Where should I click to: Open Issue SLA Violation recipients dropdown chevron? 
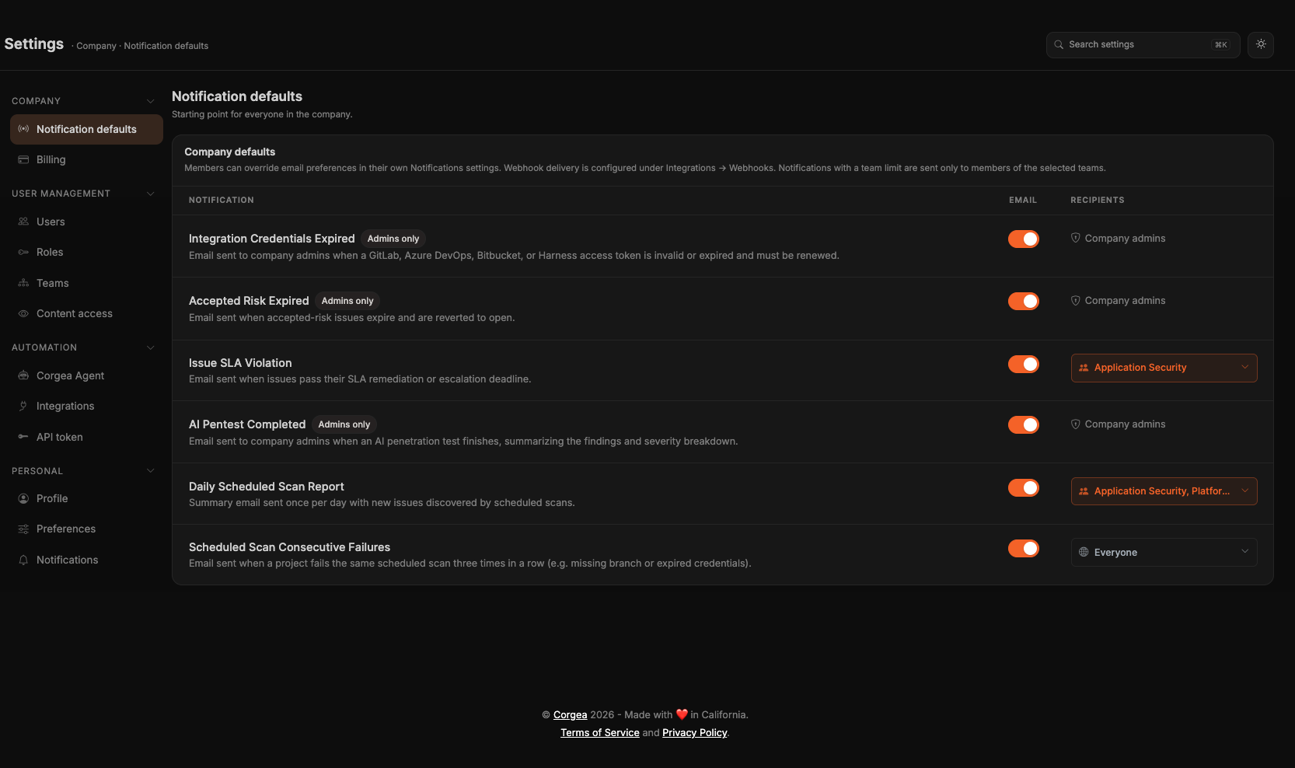coord(1244,367)
